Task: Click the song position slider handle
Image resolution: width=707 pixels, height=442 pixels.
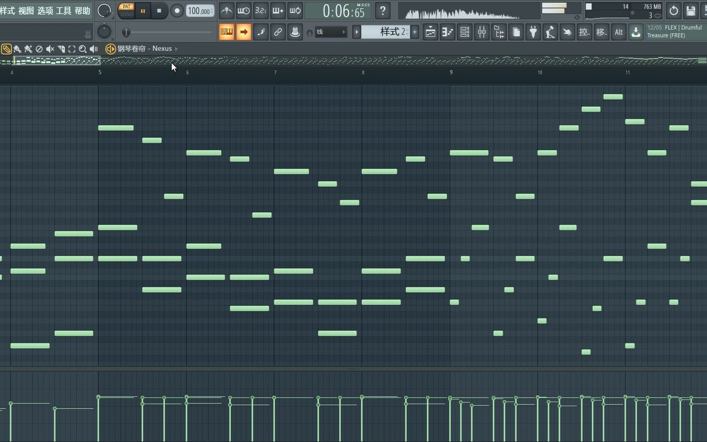Action: (x=126, y=32)
